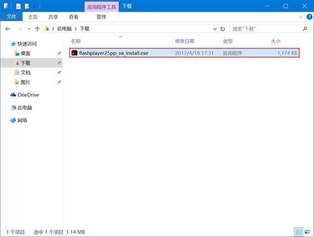Sort by the 修改日期 column header

[x=185, y=41]
